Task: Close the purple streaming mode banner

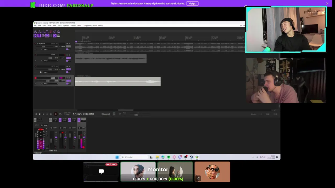Action: [x=327, y=3]
